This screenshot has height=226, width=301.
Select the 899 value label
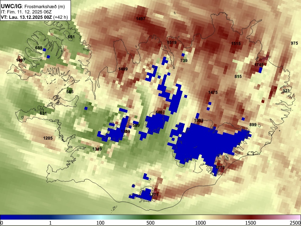(253, 125)
